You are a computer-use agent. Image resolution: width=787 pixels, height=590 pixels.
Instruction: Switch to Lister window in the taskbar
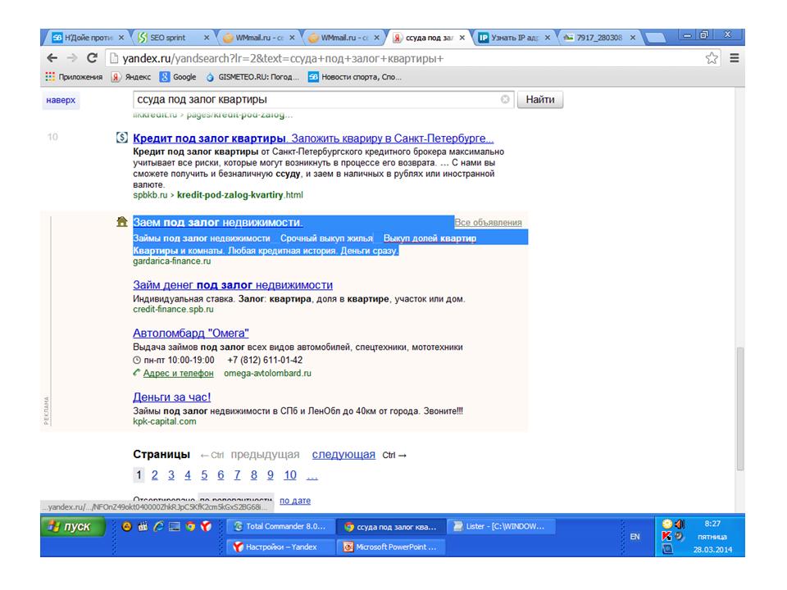pyautogui.click(x=500, y=526)
